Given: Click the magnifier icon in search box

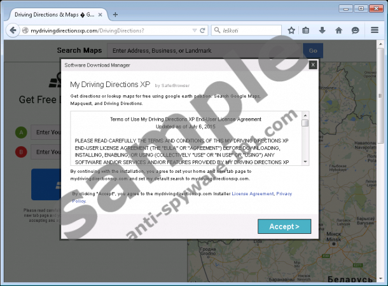Looking at the screenshot, I should tap(218, 30).
